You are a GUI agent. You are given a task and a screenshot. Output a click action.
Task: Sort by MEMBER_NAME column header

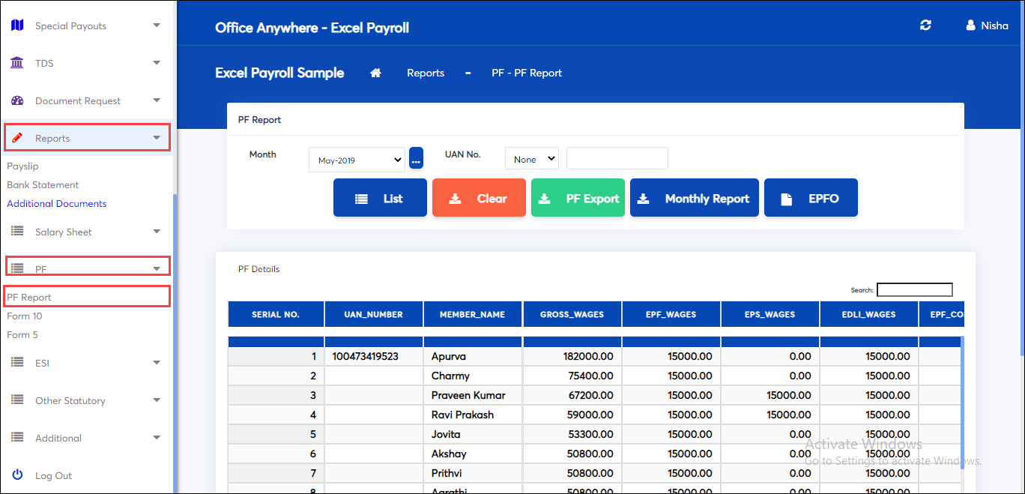pyautogui.click(x=473, y=315)
